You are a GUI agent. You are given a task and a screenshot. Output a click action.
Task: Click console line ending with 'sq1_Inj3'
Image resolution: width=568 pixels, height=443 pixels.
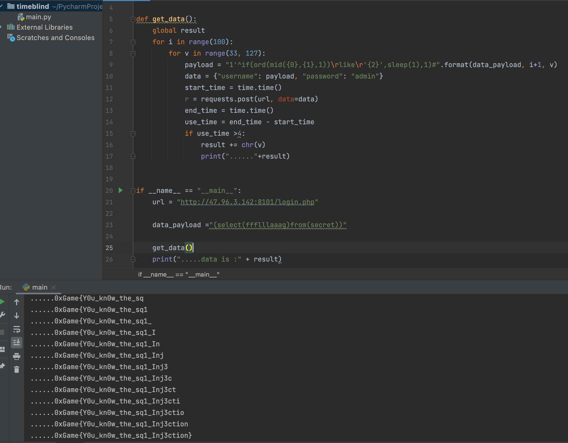point(99,367)
